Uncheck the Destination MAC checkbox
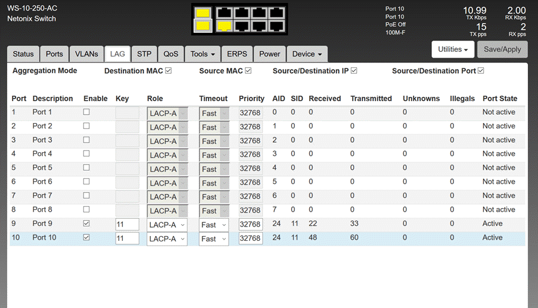 tap(169, 71)
